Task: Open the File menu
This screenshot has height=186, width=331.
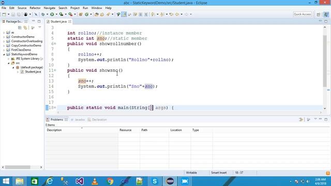Action: coord(4,8)
